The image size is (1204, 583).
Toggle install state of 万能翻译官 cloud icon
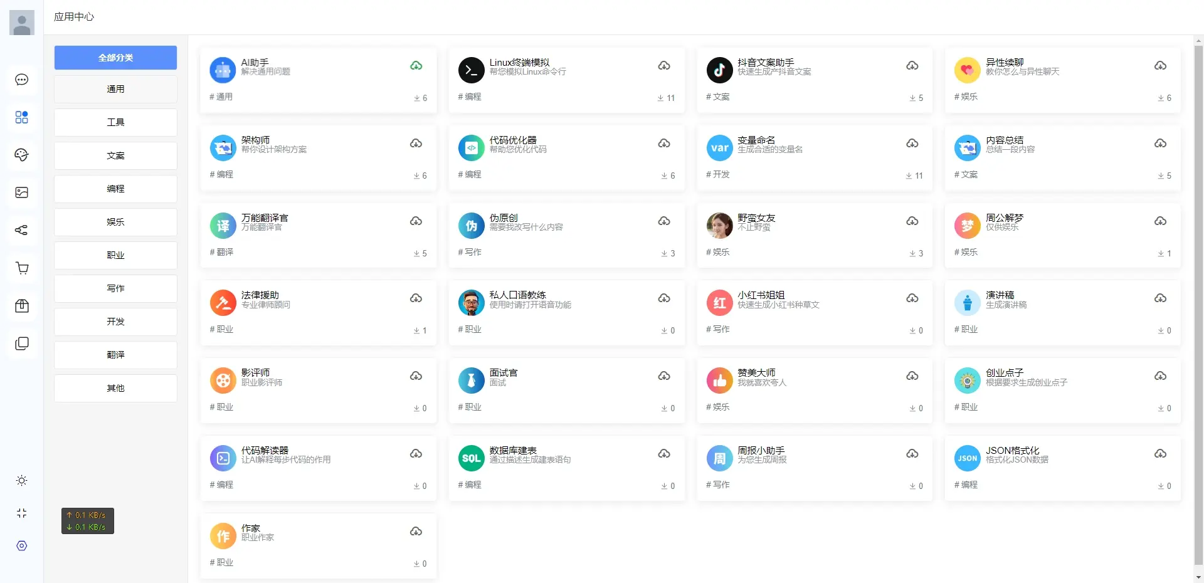tap(416, 221)
